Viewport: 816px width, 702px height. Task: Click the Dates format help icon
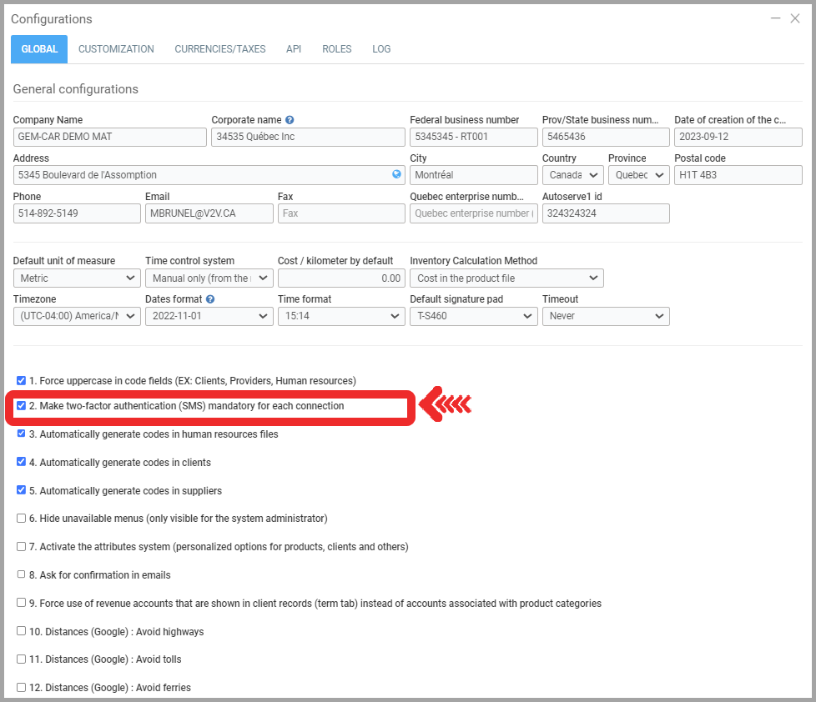click(x=210, y=299)
